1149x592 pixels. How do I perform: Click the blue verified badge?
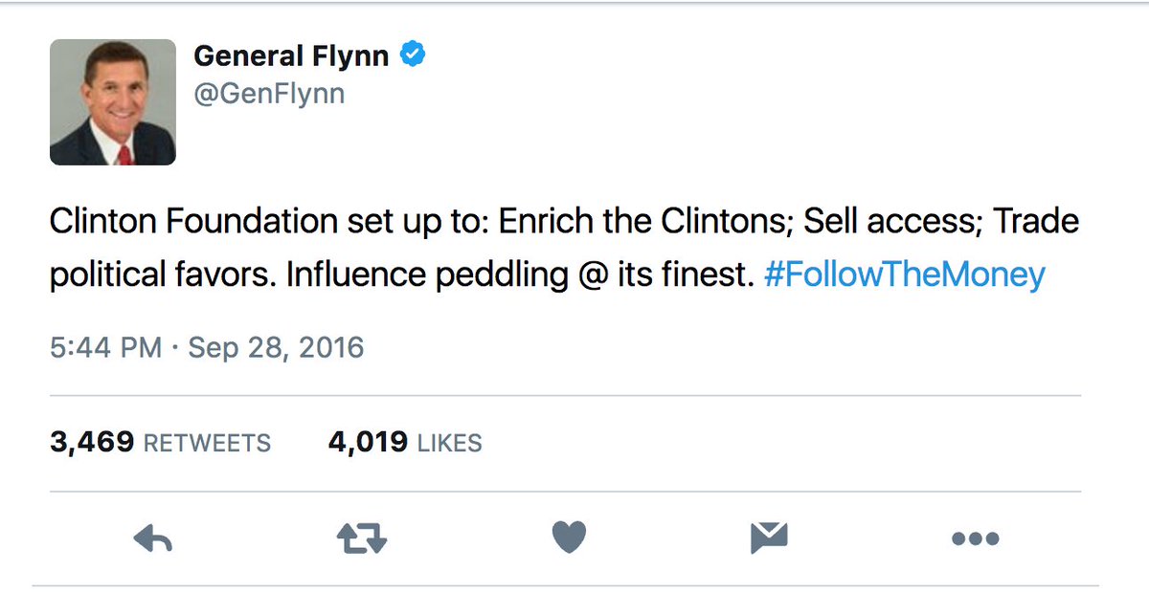pyautogui.click(x=413, y=55)
